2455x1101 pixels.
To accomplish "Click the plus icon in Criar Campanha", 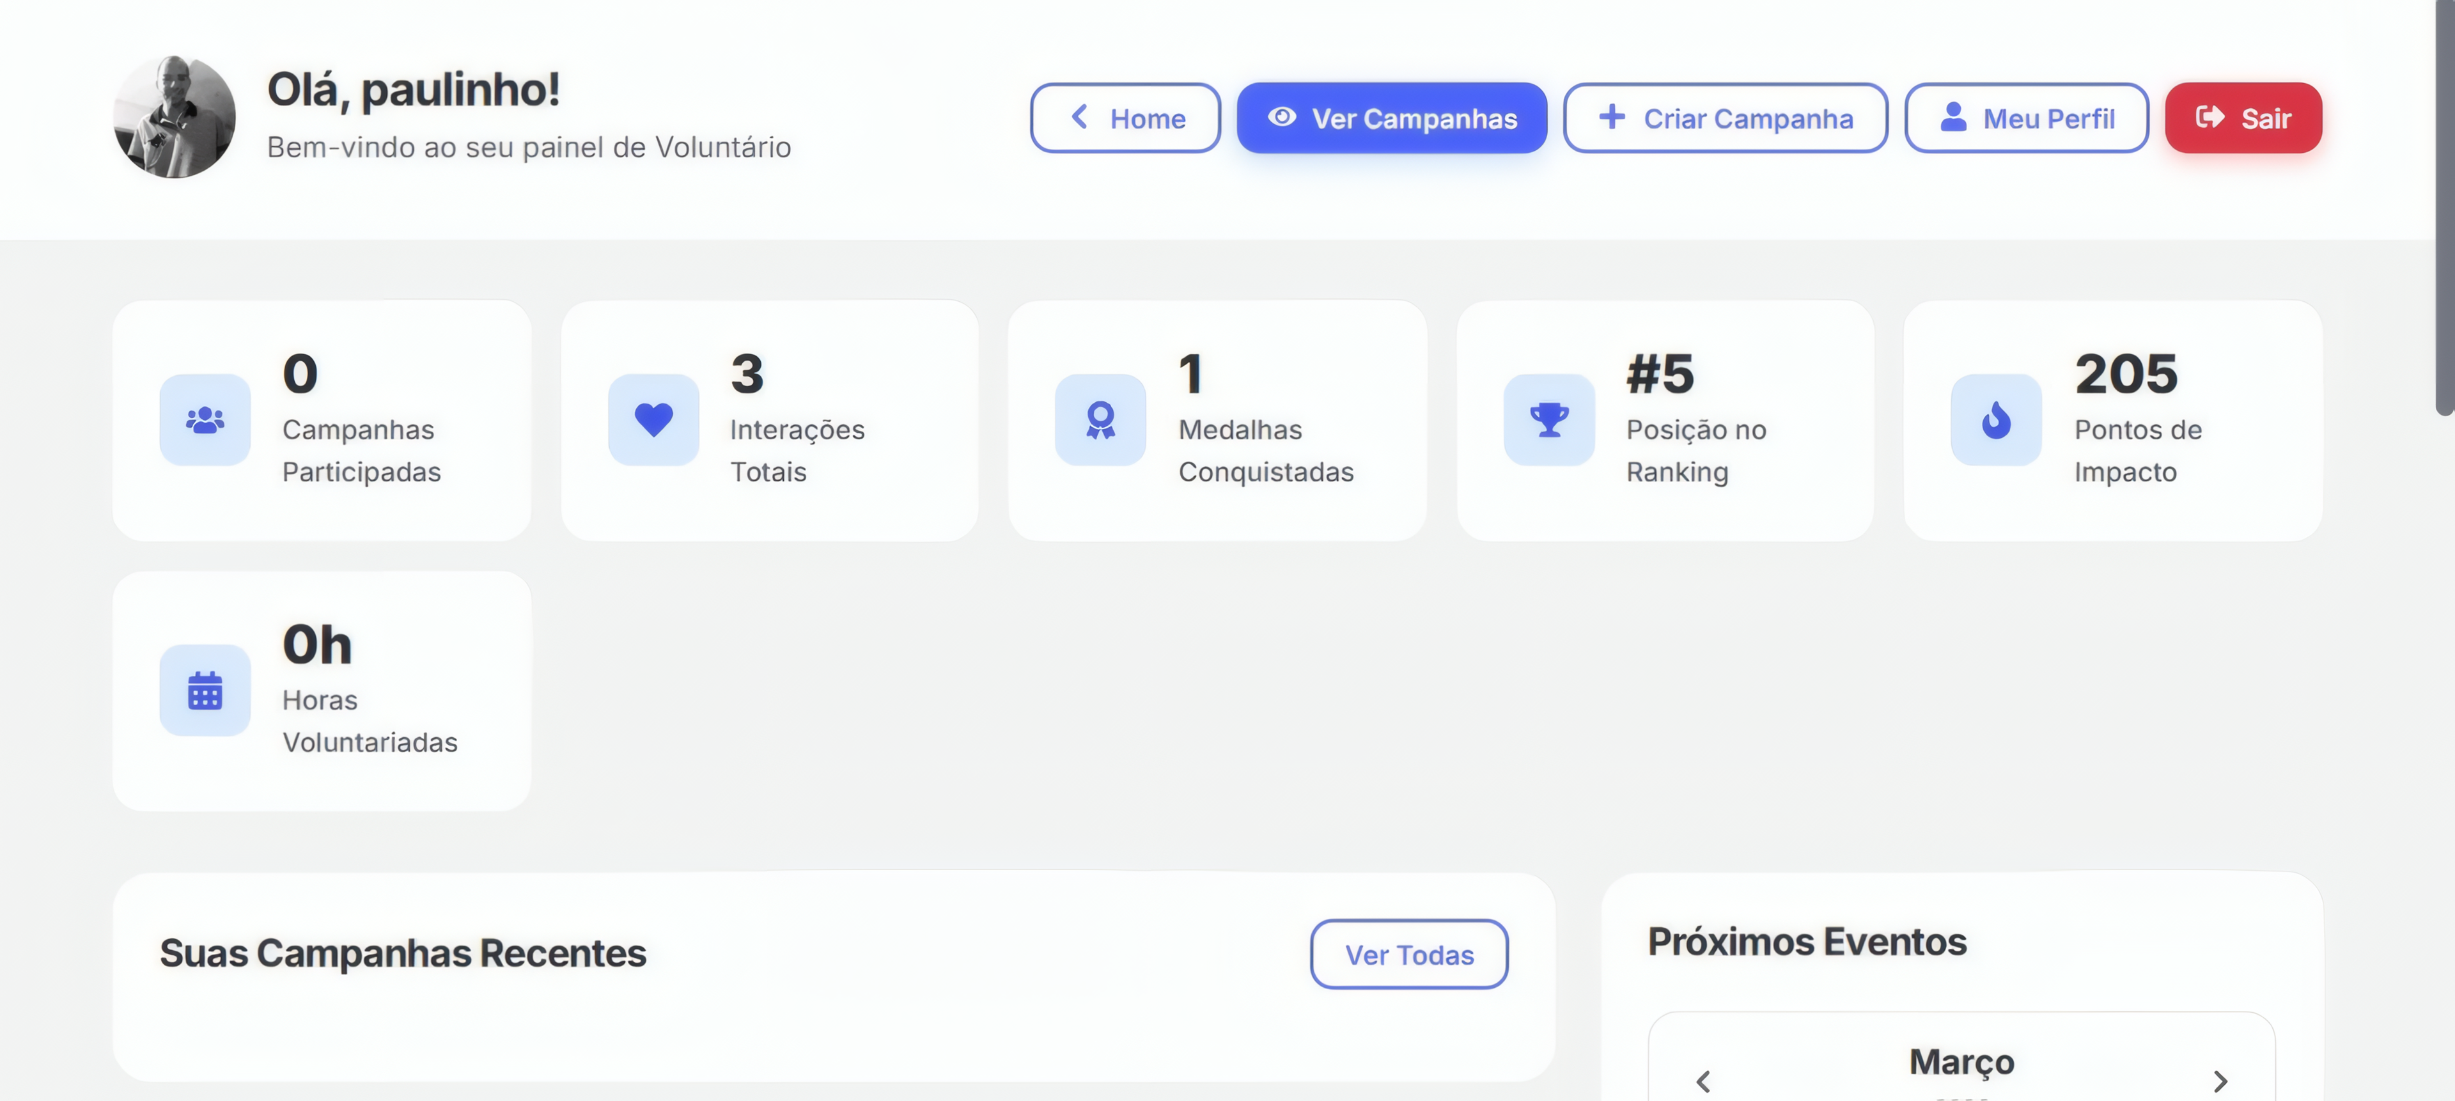I will coord(1612,117).
